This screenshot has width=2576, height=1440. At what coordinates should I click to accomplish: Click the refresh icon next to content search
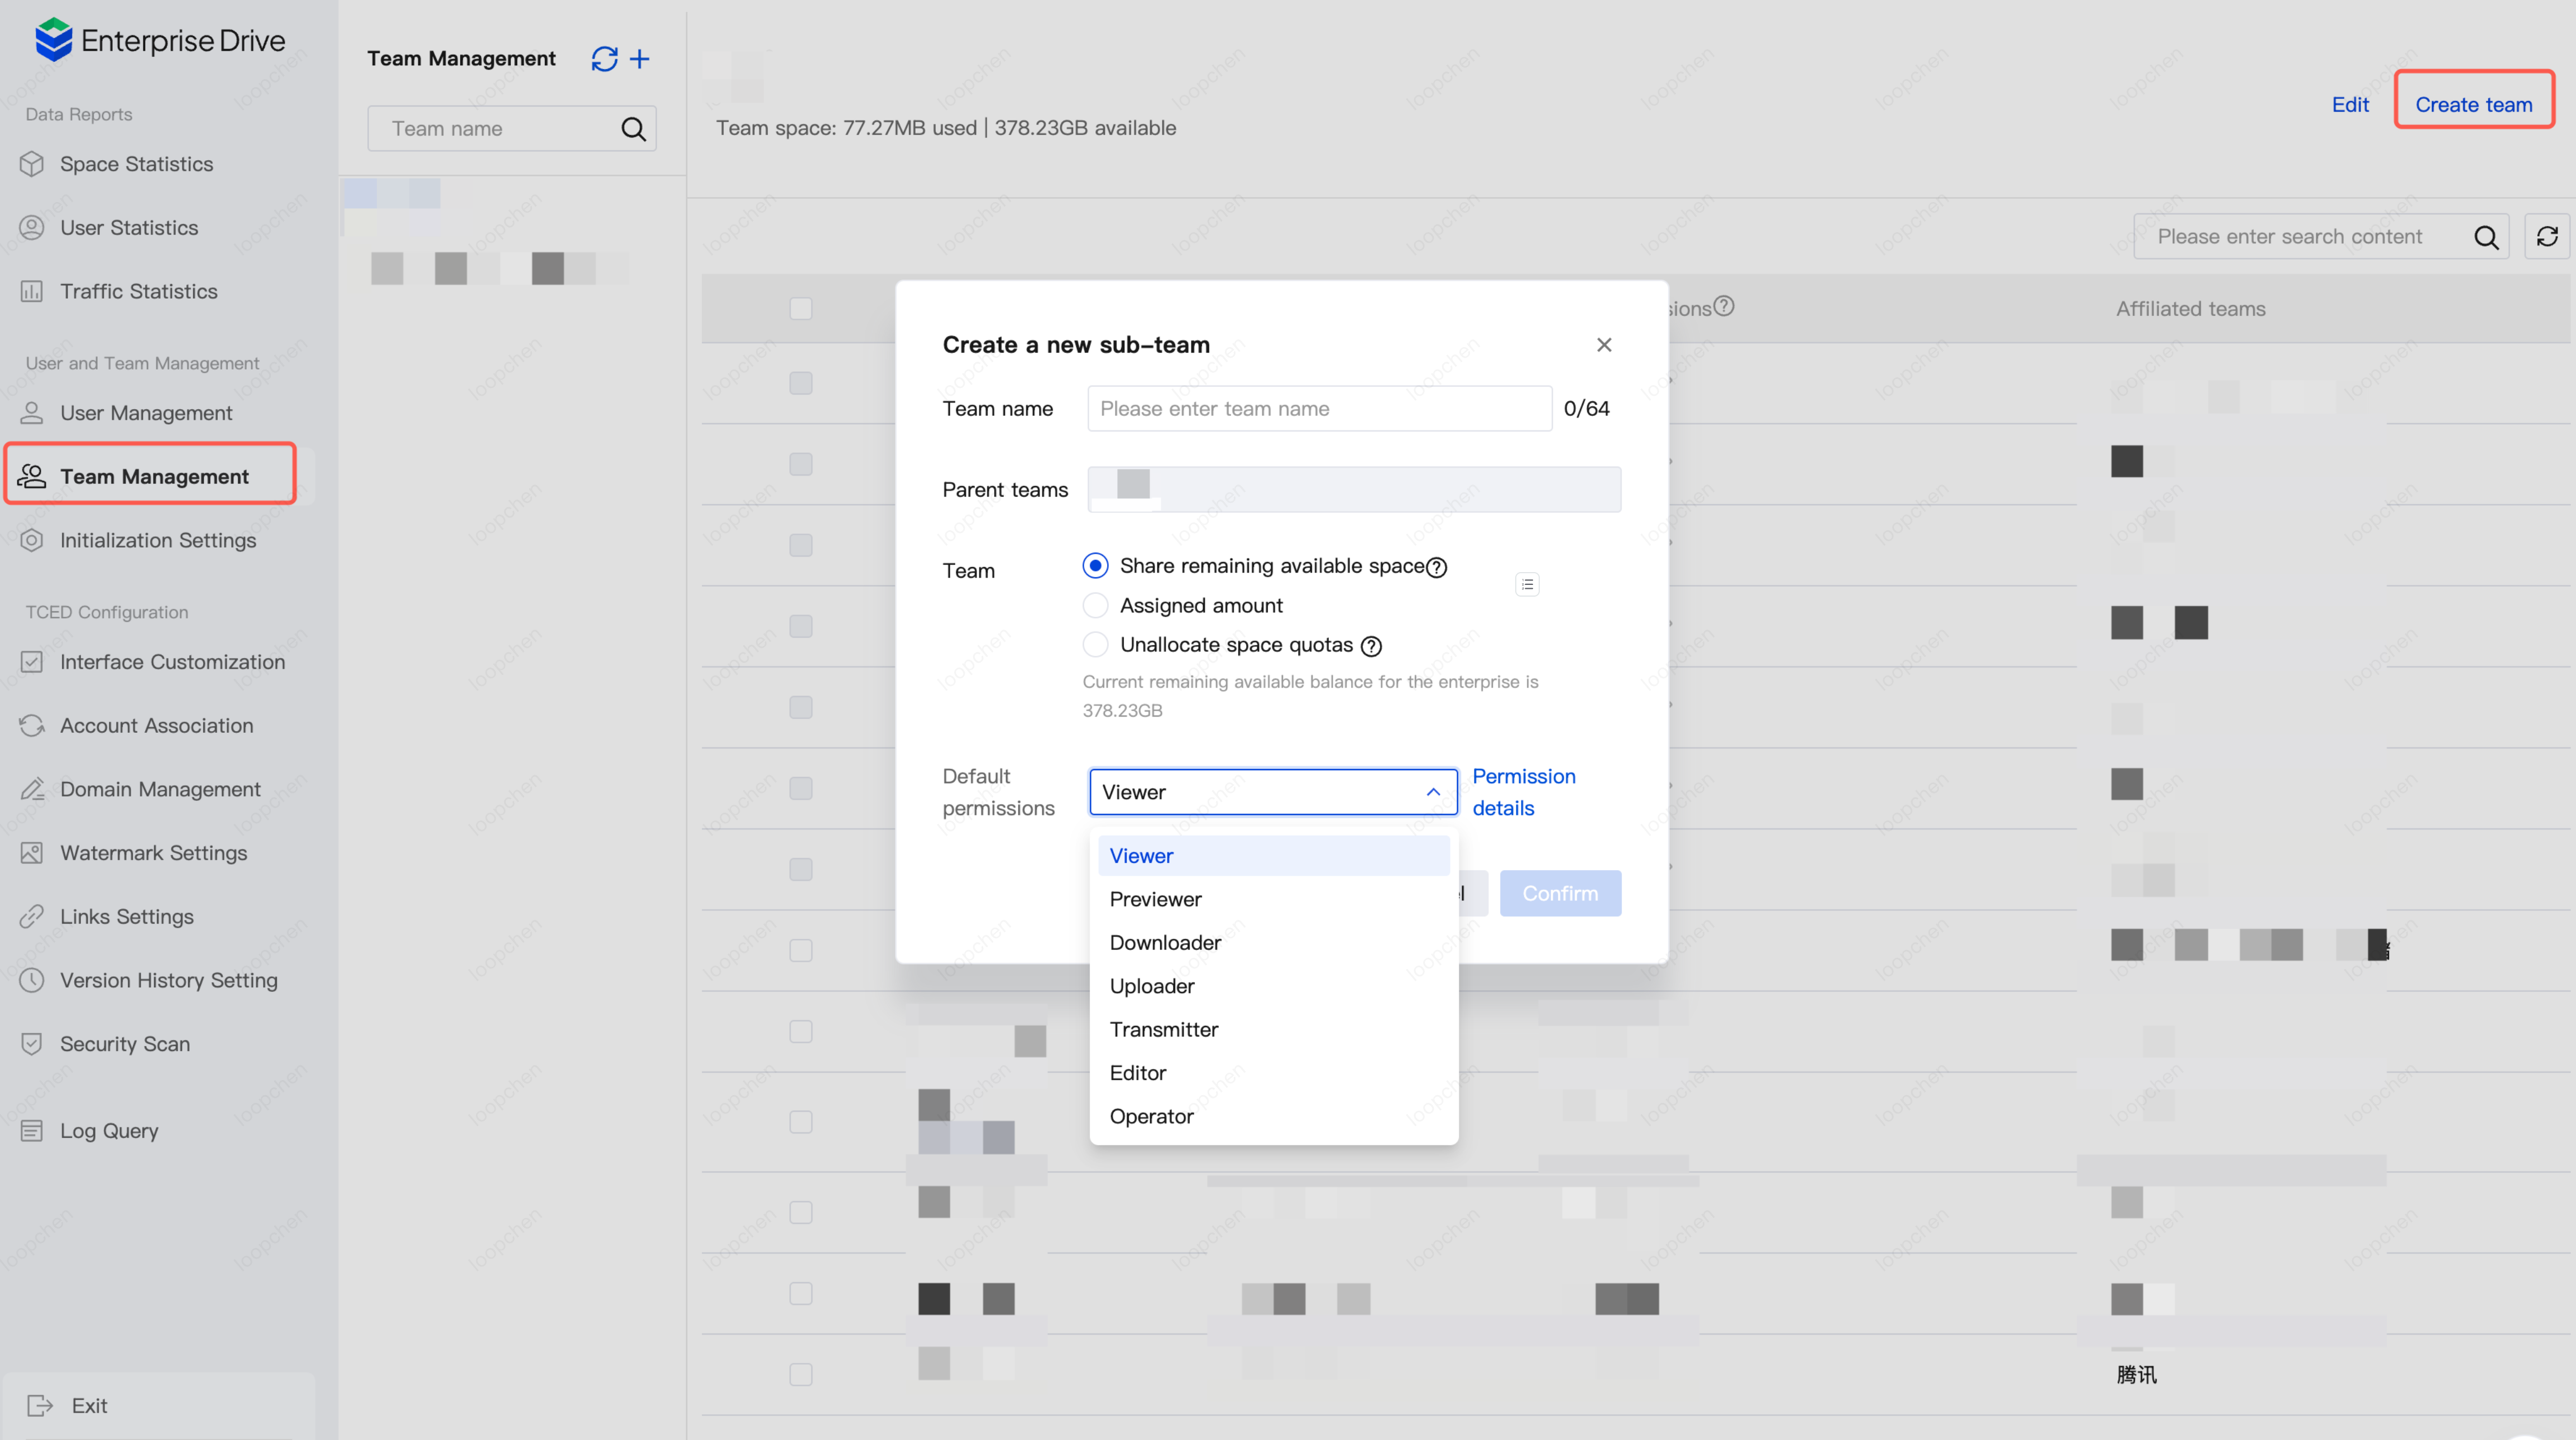tap(2546, 237)
